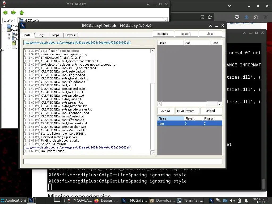The width and height of the screenshot is (272, 204).
Task: Switch to the Players tab
Action: [70, 35]
